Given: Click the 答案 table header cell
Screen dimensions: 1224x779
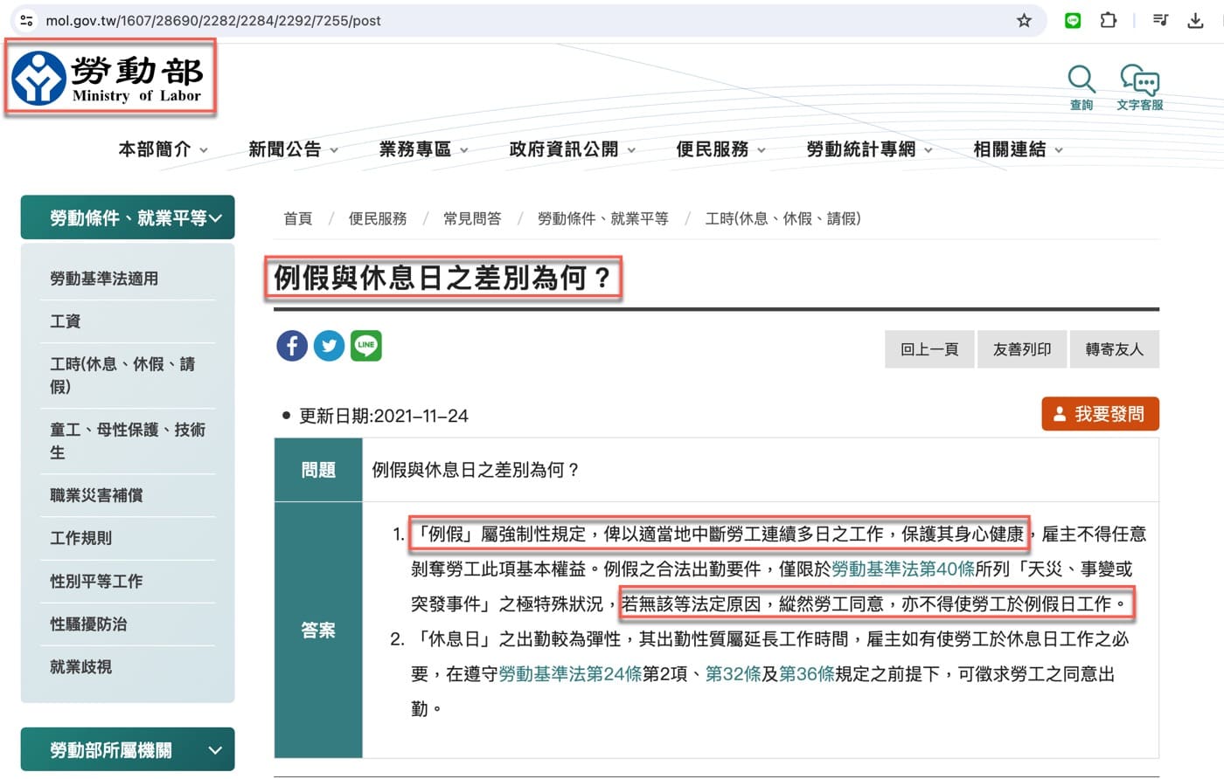Looking at the screenshot, I should (318, 630).
